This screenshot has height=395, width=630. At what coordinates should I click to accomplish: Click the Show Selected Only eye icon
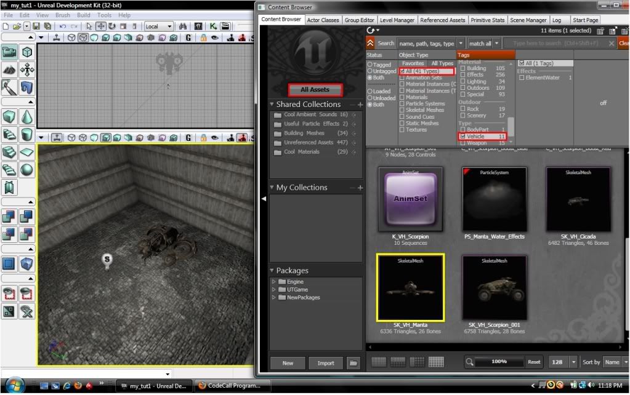coord(9,293)
